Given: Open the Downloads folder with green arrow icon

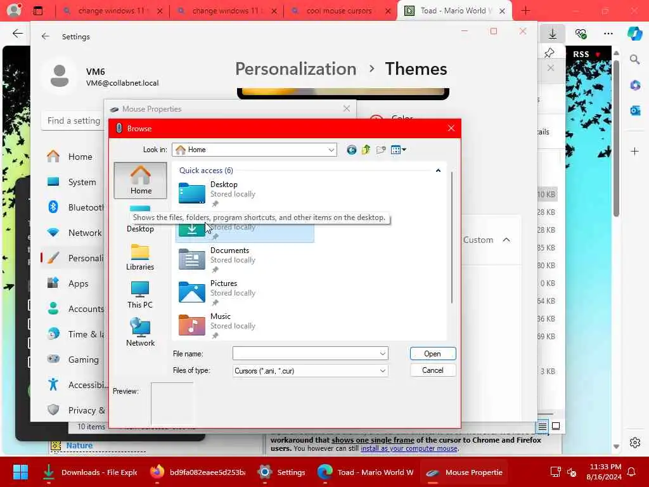Looking at the screenshot, I should tap(244, 228).
